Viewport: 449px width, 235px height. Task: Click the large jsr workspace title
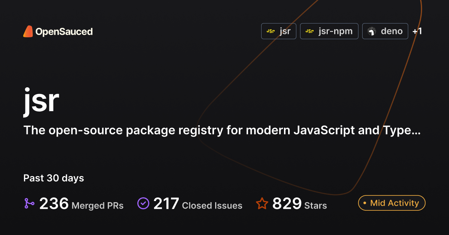(41, 101)
